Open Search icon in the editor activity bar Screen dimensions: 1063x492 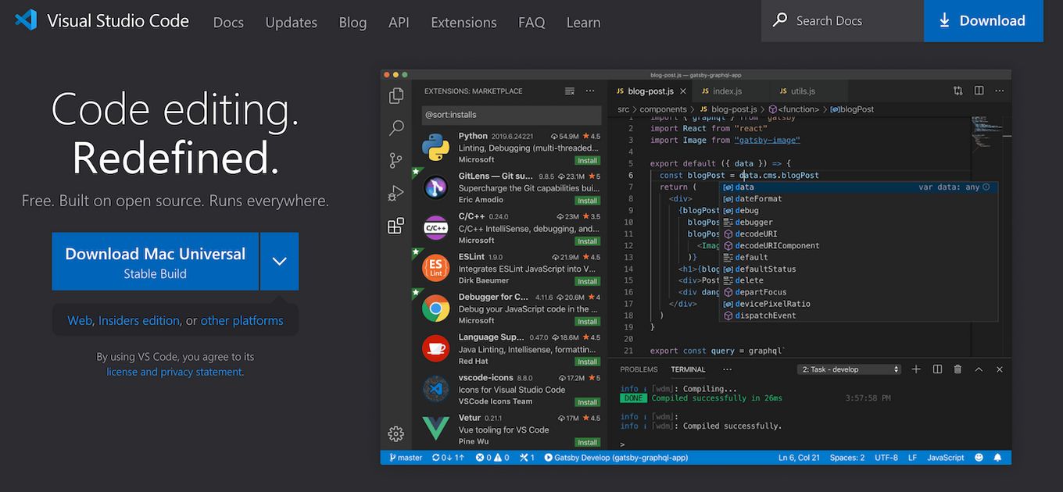click(x=396, y=128)
